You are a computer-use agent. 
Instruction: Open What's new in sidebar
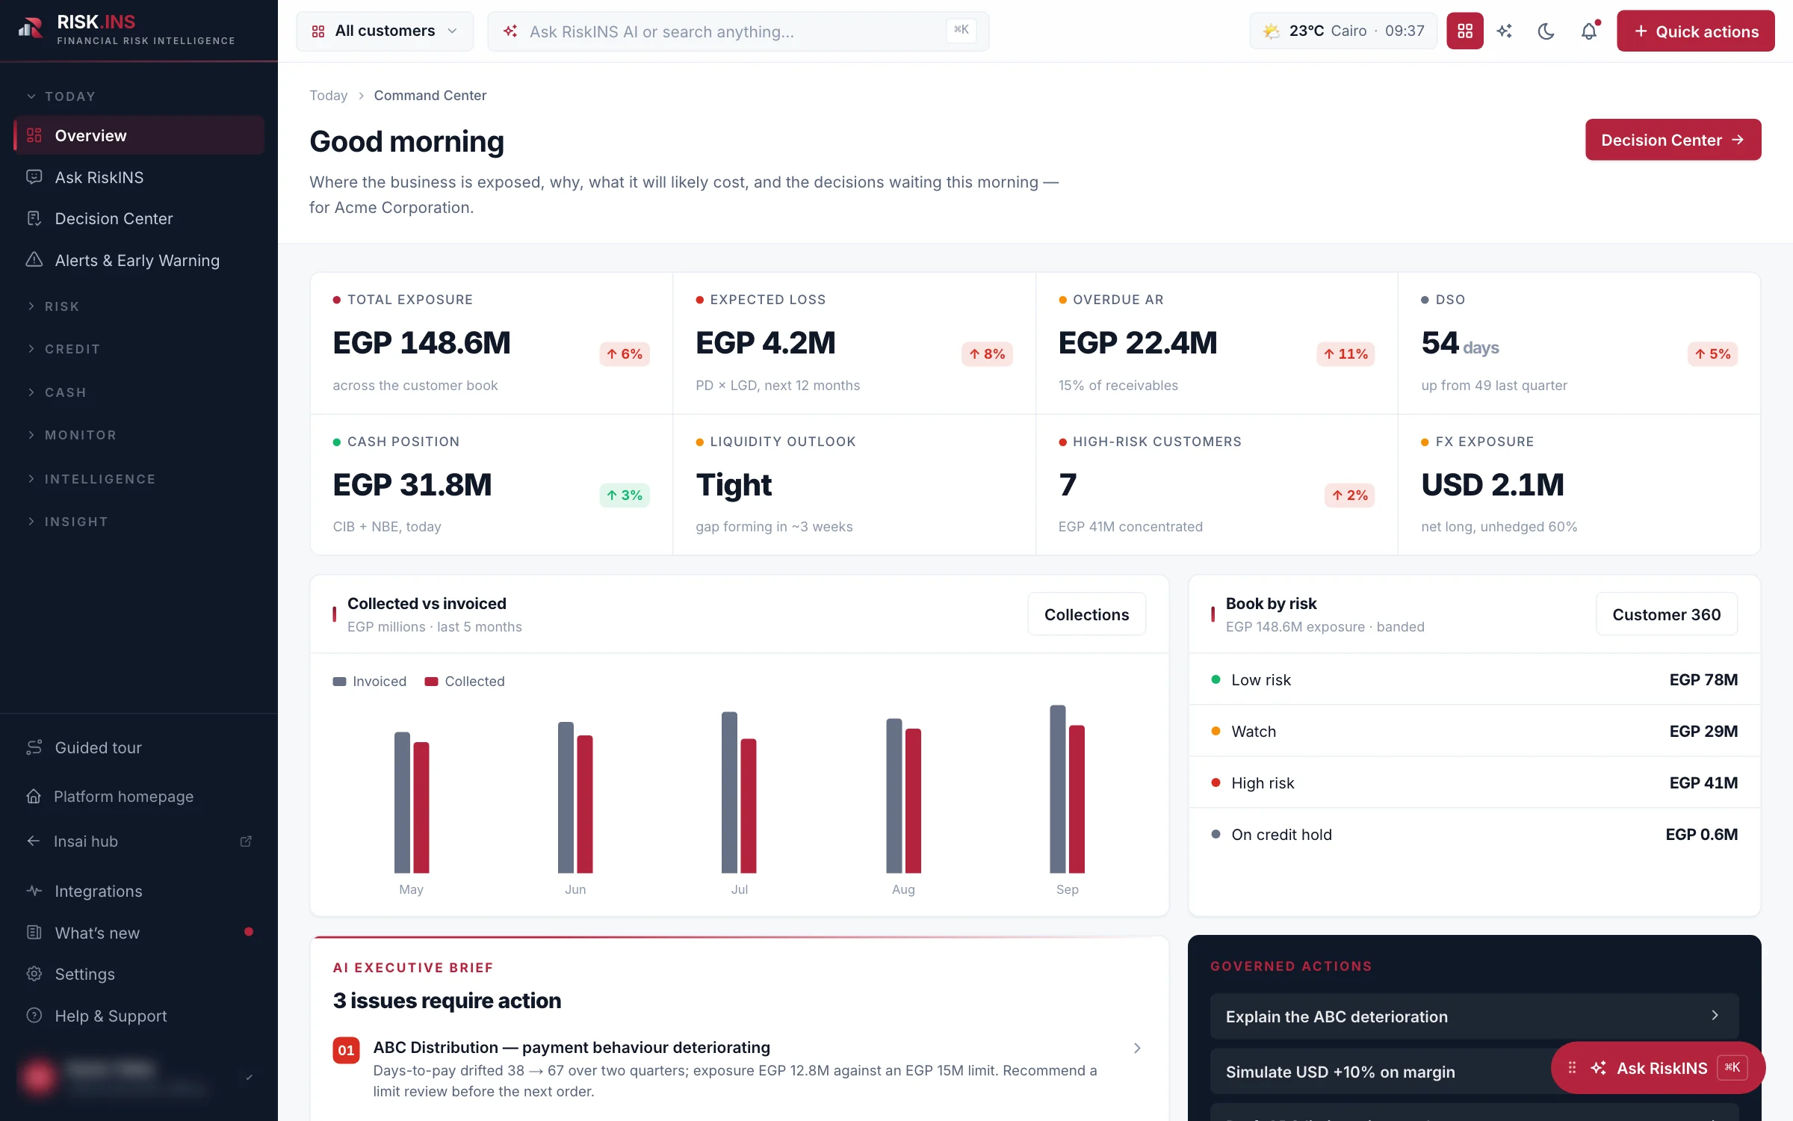pyautogui.click(x=139, y=933)
